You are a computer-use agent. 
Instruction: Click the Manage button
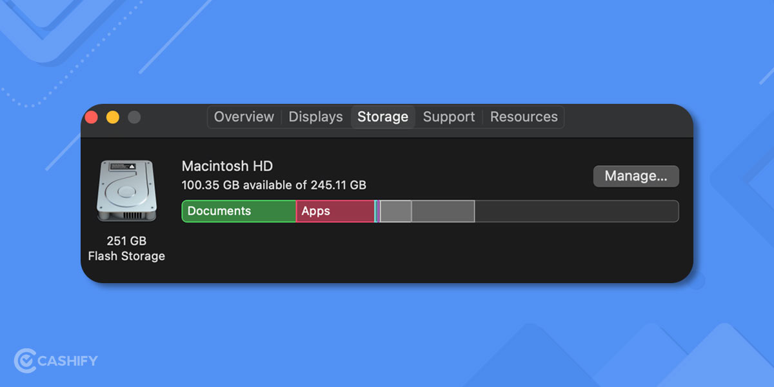pos(636,176)
